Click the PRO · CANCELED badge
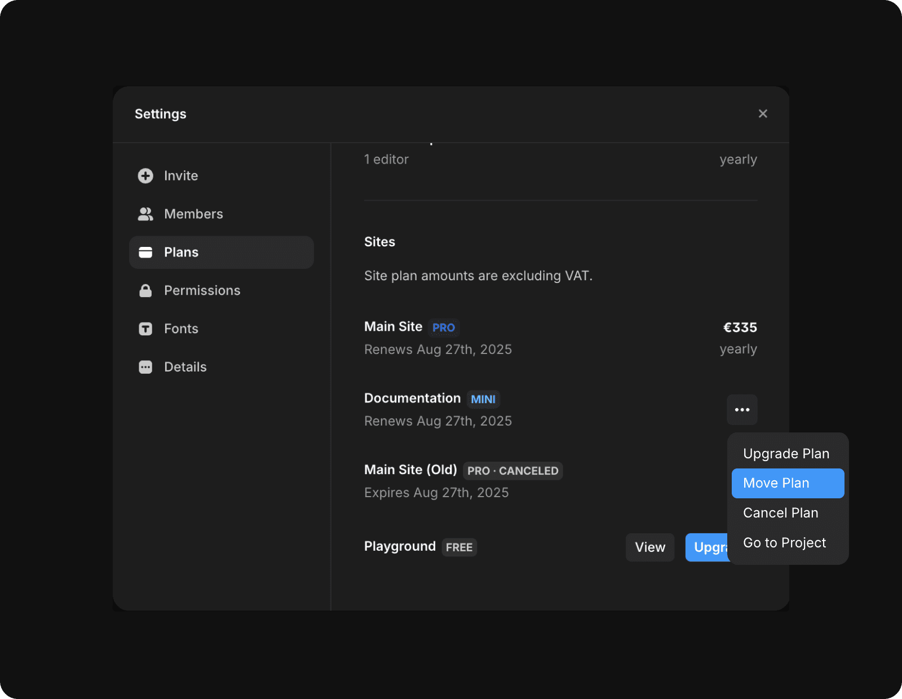Screen dimensions: 902x699 tap(512, 471)
